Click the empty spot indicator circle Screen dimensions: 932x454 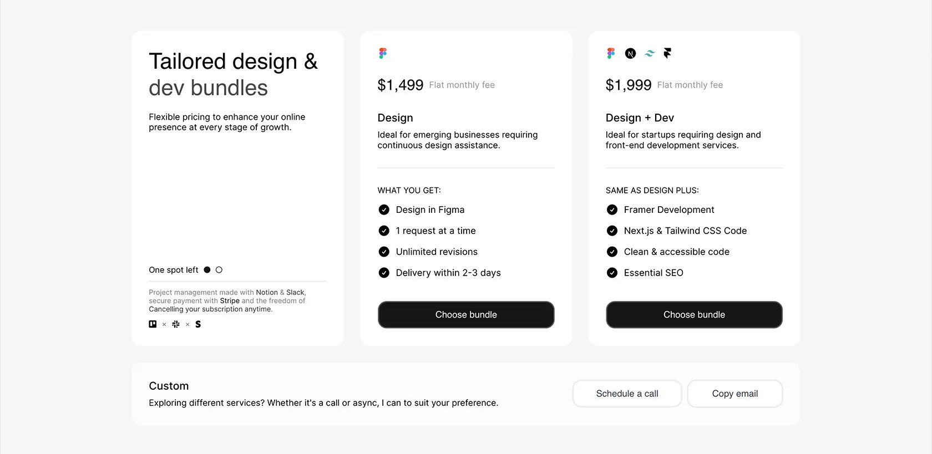(219, 270)
